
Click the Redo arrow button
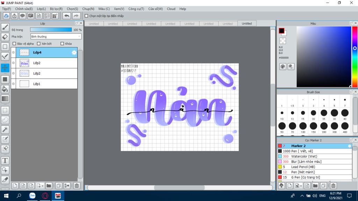pyautogui.click(x=76, y=16)
